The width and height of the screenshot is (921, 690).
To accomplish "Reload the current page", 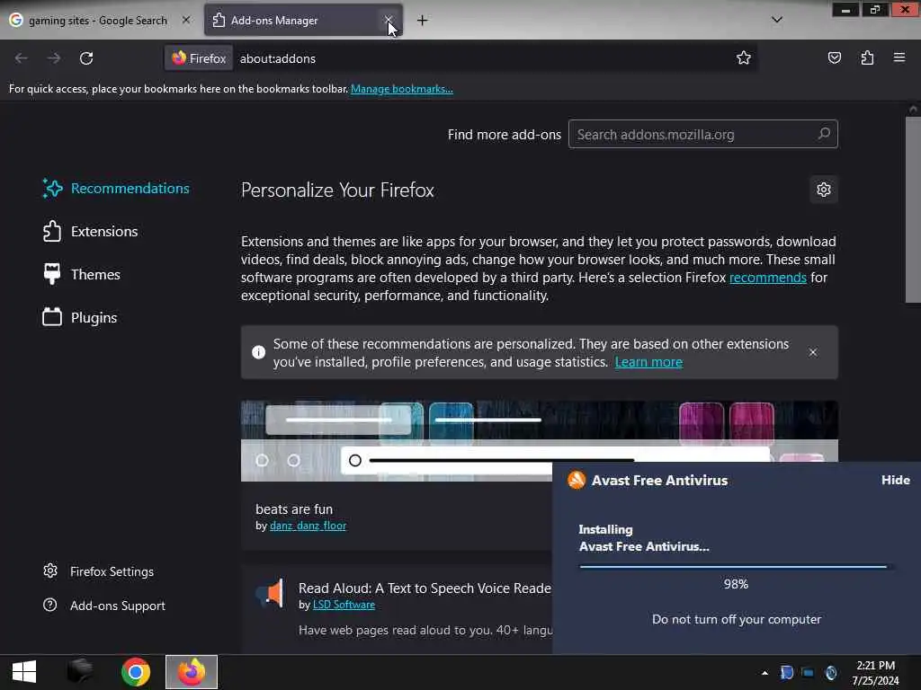I will point(86,58).
